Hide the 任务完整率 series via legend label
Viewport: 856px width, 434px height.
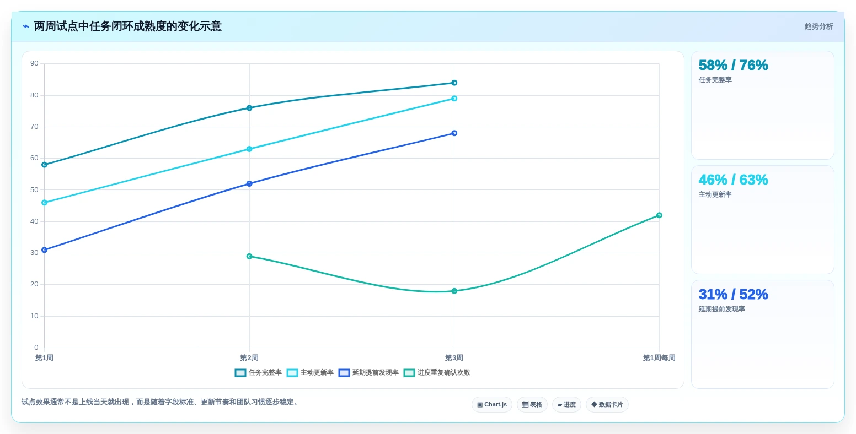tap(265, 373)
